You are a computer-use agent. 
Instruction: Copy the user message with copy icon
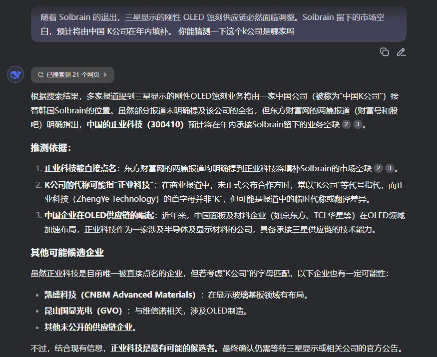(x=385, y=52)
